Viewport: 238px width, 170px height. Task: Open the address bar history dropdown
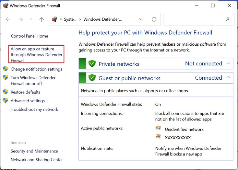141,19
